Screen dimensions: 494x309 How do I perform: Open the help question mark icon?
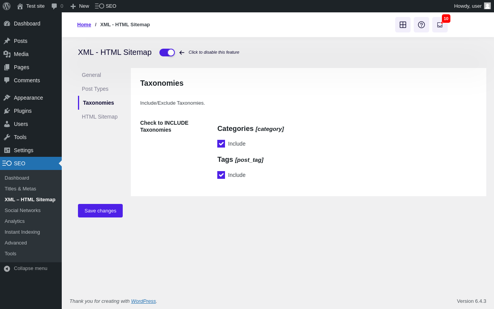coord(421,25)
